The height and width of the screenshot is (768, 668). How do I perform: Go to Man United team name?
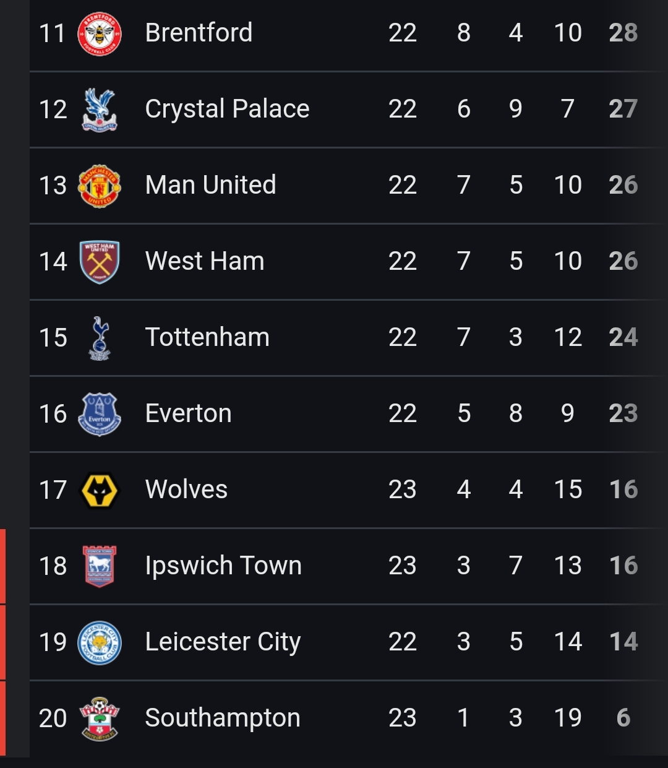pos(210,185)
